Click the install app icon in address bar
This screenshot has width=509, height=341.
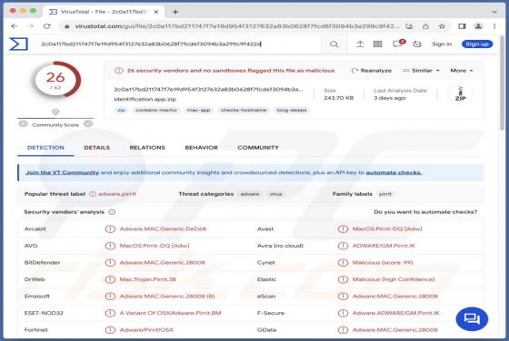409,26
